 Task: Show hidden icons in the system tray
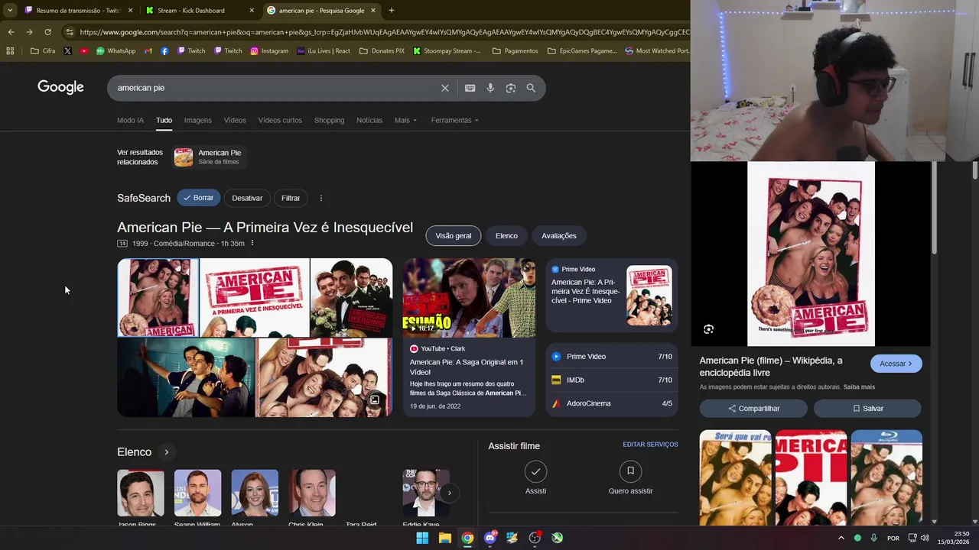(841, 538)
